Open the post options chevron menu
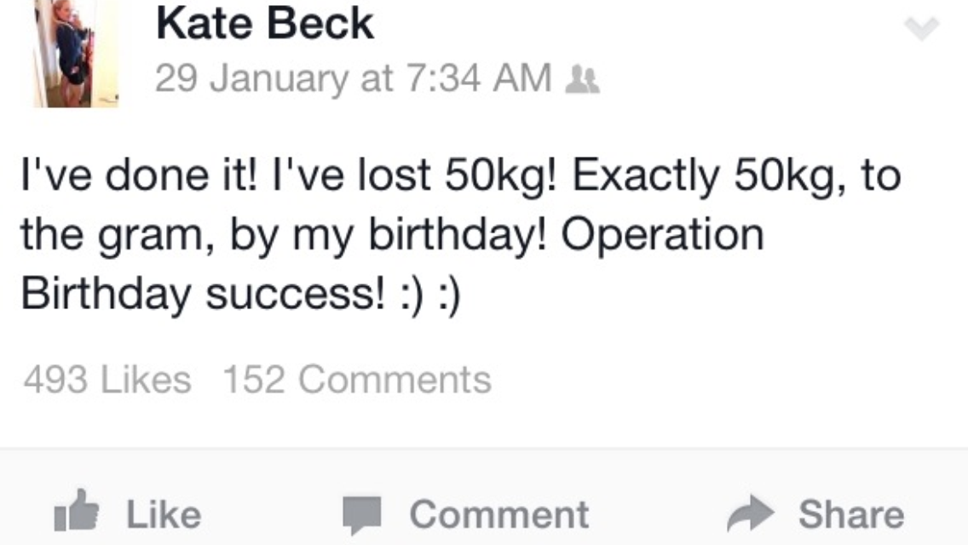 click(x=921, y=29)
